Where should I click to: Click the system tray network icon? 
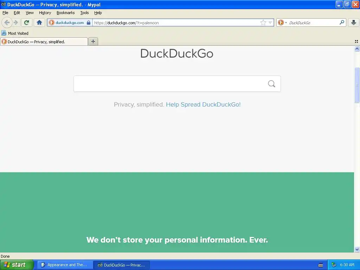coord(334,265)
